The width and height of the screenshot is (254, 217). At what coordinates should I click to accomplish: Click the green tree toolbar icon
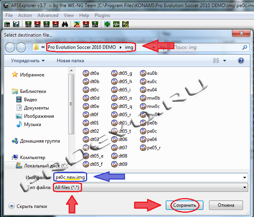(107, 24)
